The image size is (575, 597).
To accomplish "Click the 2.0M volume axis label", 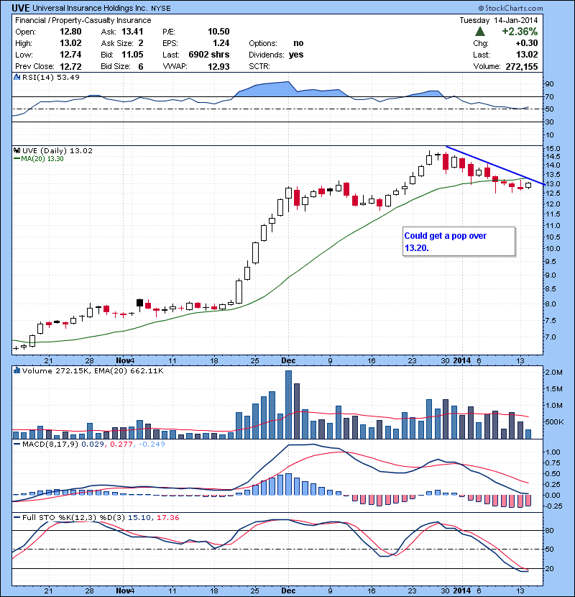I will (x=553, y=372).
